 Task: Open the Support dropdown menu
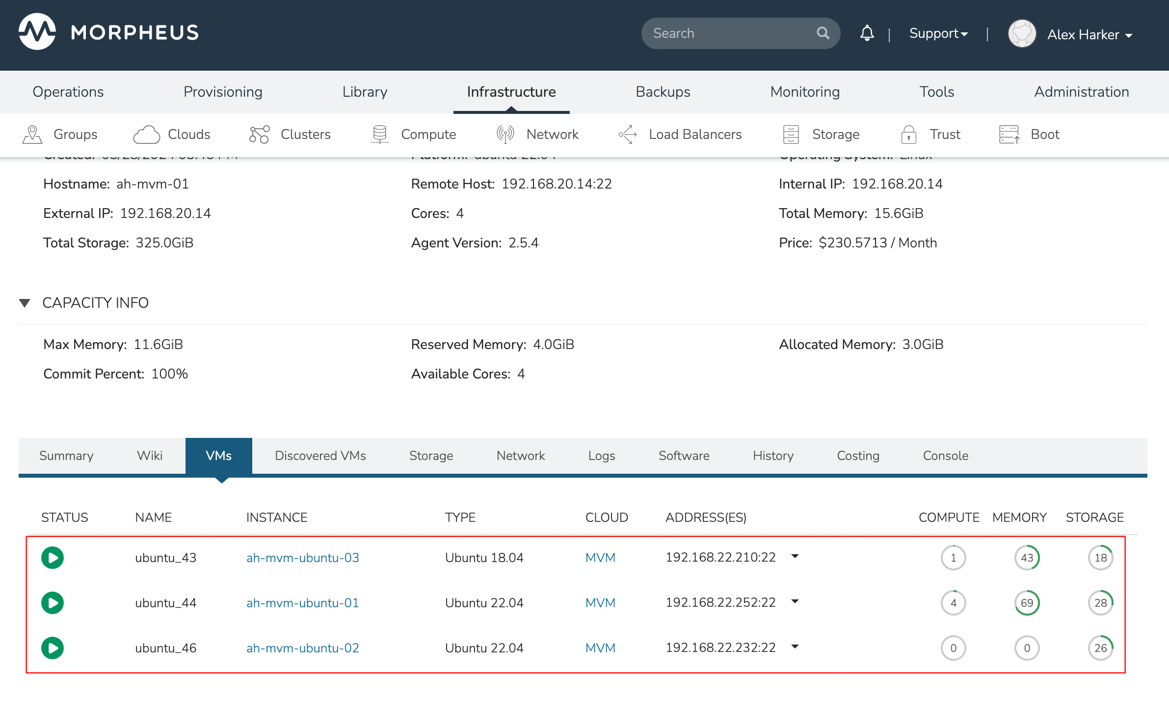pyautogui.click(x=938, y=33)
